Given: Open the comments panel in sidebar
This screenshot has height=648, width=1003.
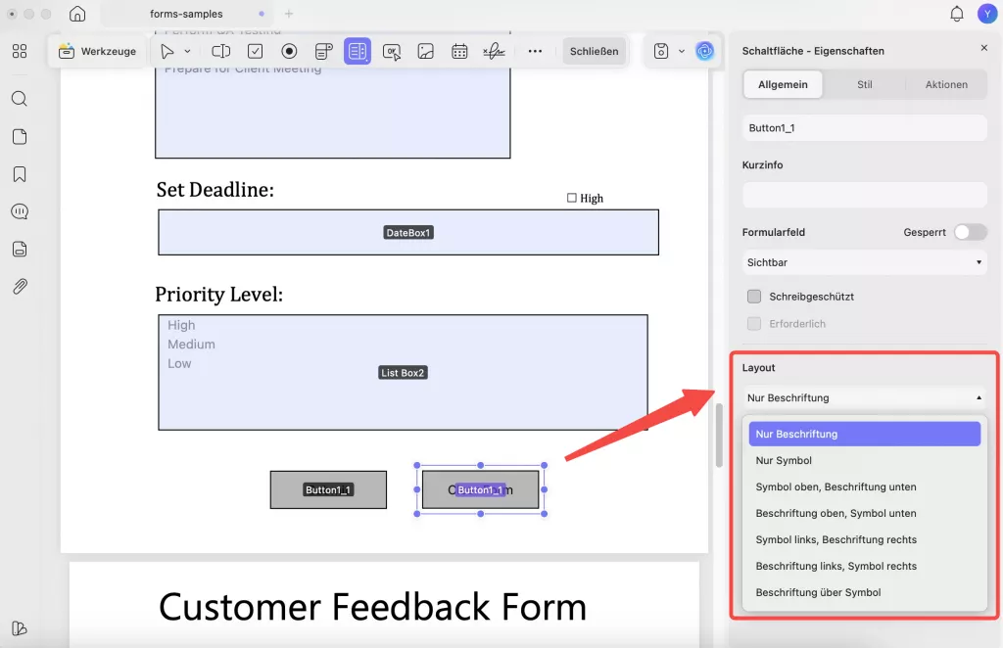Looking at the screenshot, I should coord(20,211).
